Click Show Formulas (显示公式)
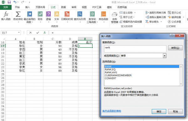Image resolution: width=188 pixels, height=121 pixels. click(174, 13)
